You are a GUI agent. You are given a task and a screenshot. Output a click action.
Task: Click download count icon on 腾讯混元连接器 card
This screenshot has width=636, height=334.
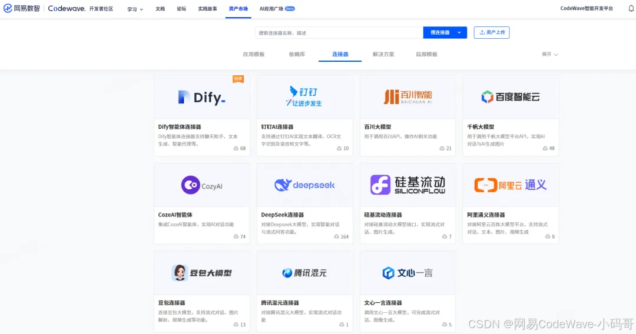pyautogui.click(x=342, y=325)
